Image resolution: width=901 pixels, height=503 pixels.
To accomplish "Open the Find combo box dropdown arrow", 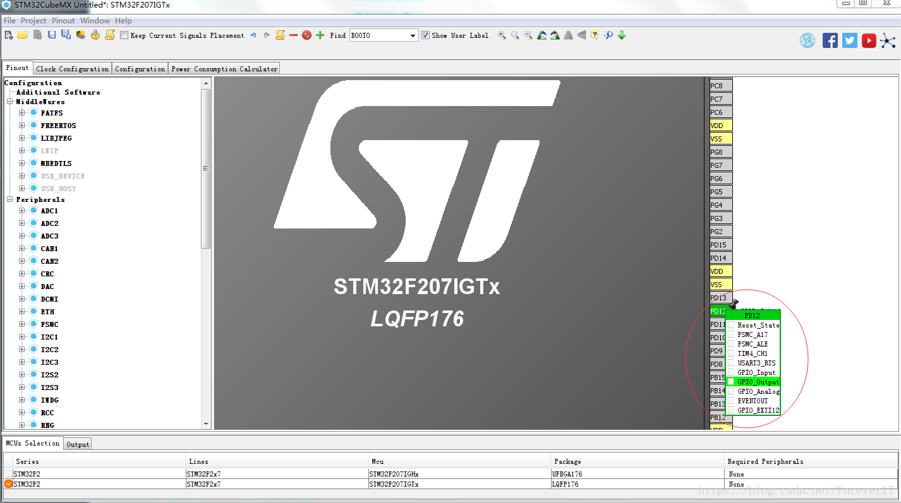I will (x=413, y=36).
